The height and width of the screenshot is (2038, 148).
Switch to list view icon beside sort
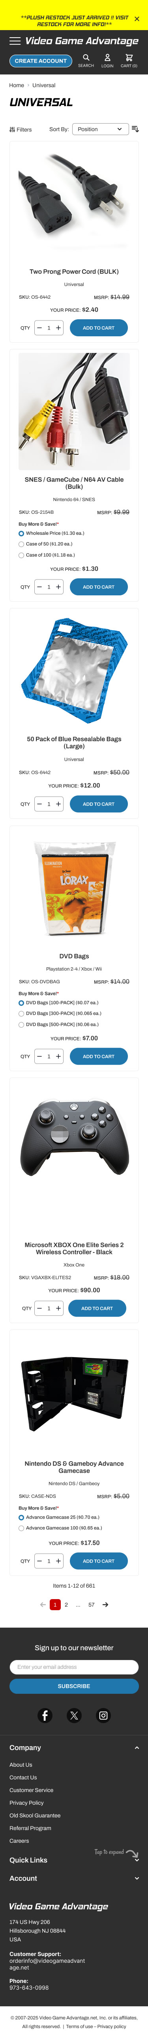[x=135, y=129]
